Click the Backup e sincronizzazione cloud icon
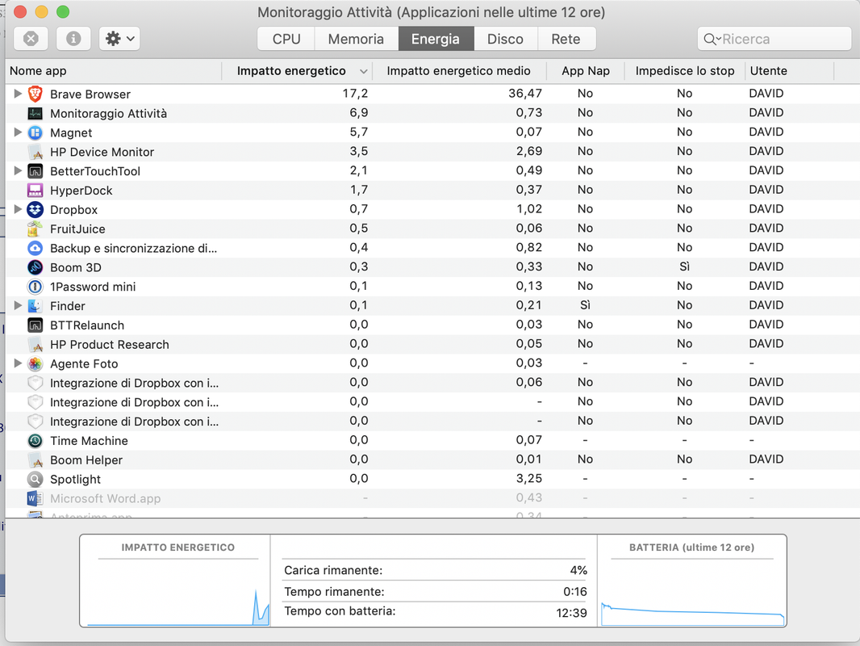 35,248
